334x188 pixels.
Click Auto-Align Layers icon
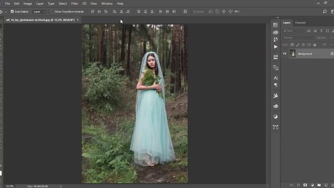[x=185, y=11]
